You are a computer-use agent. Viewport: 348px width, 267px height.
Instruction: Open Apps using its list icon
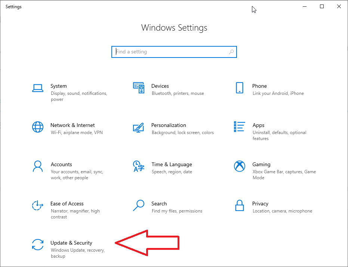[x=240, y=127]
